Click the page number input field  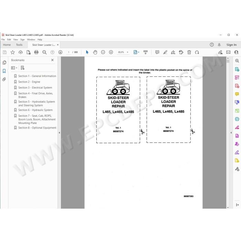coord(69,52)
